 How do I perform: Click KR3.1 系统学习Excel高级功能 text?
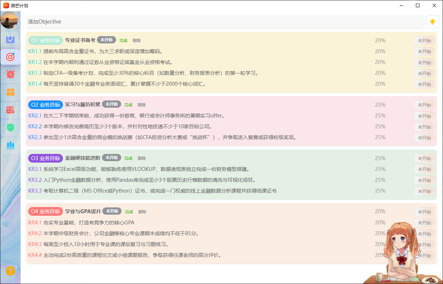click(x=139, y=169)
